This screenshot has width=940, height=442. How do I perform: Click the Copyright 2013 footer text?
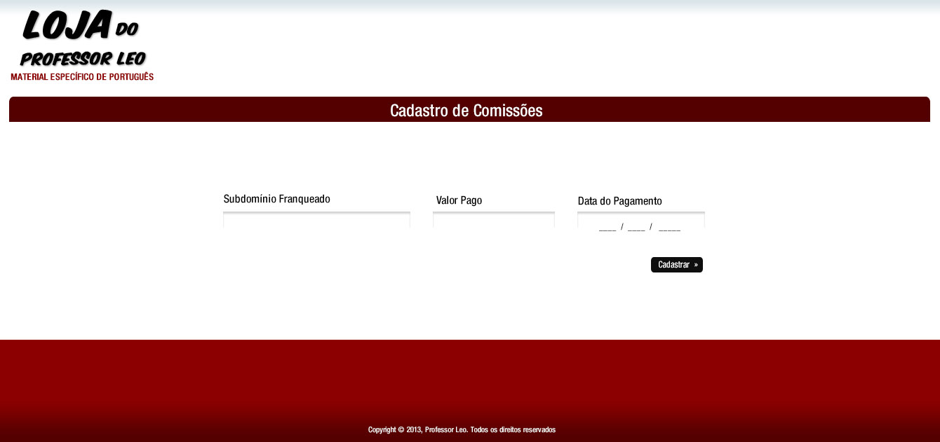click(x=462, y=429)
